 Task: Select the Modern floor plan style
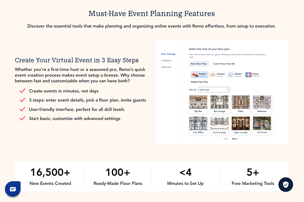pos(235,74)
